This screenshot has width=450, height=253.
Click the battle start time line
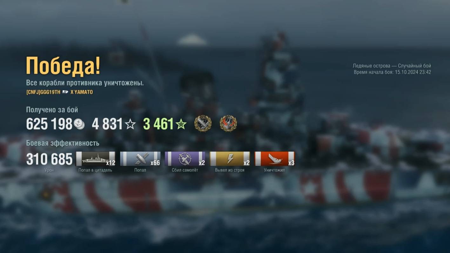393,72
